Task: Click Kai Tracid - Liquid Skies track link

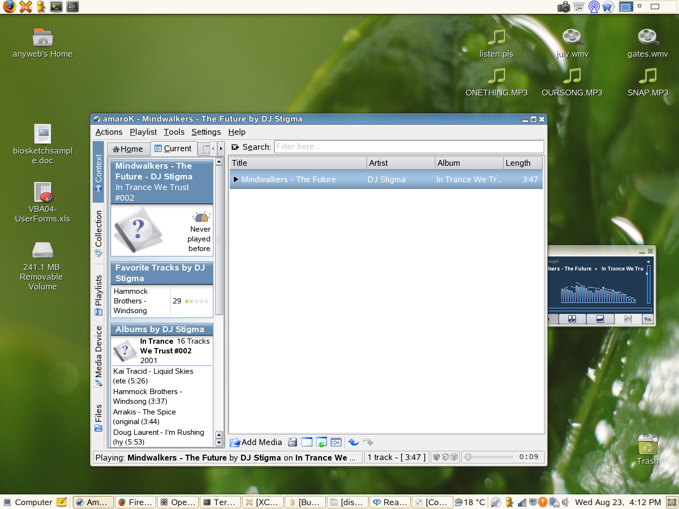Action: click(153, 376)
